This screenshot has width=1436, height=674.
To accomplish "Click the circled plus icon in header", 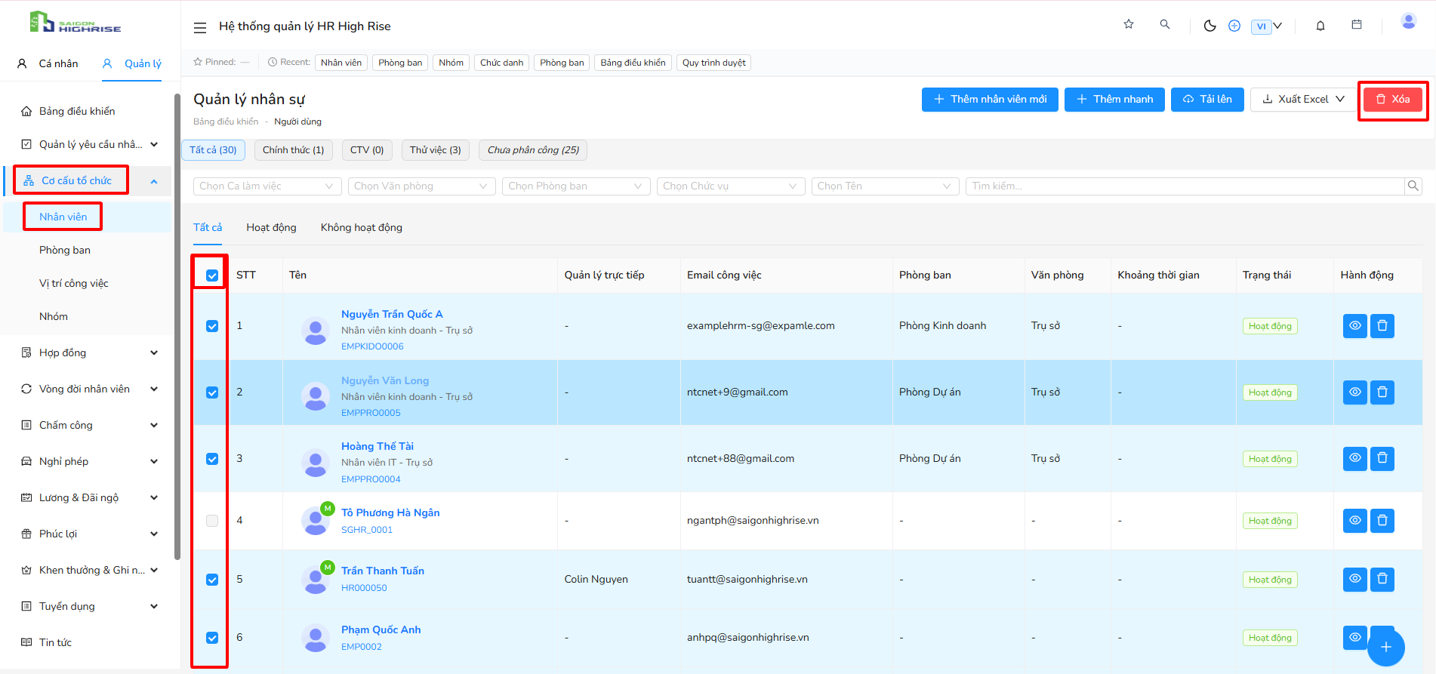I will point(1234,26).
